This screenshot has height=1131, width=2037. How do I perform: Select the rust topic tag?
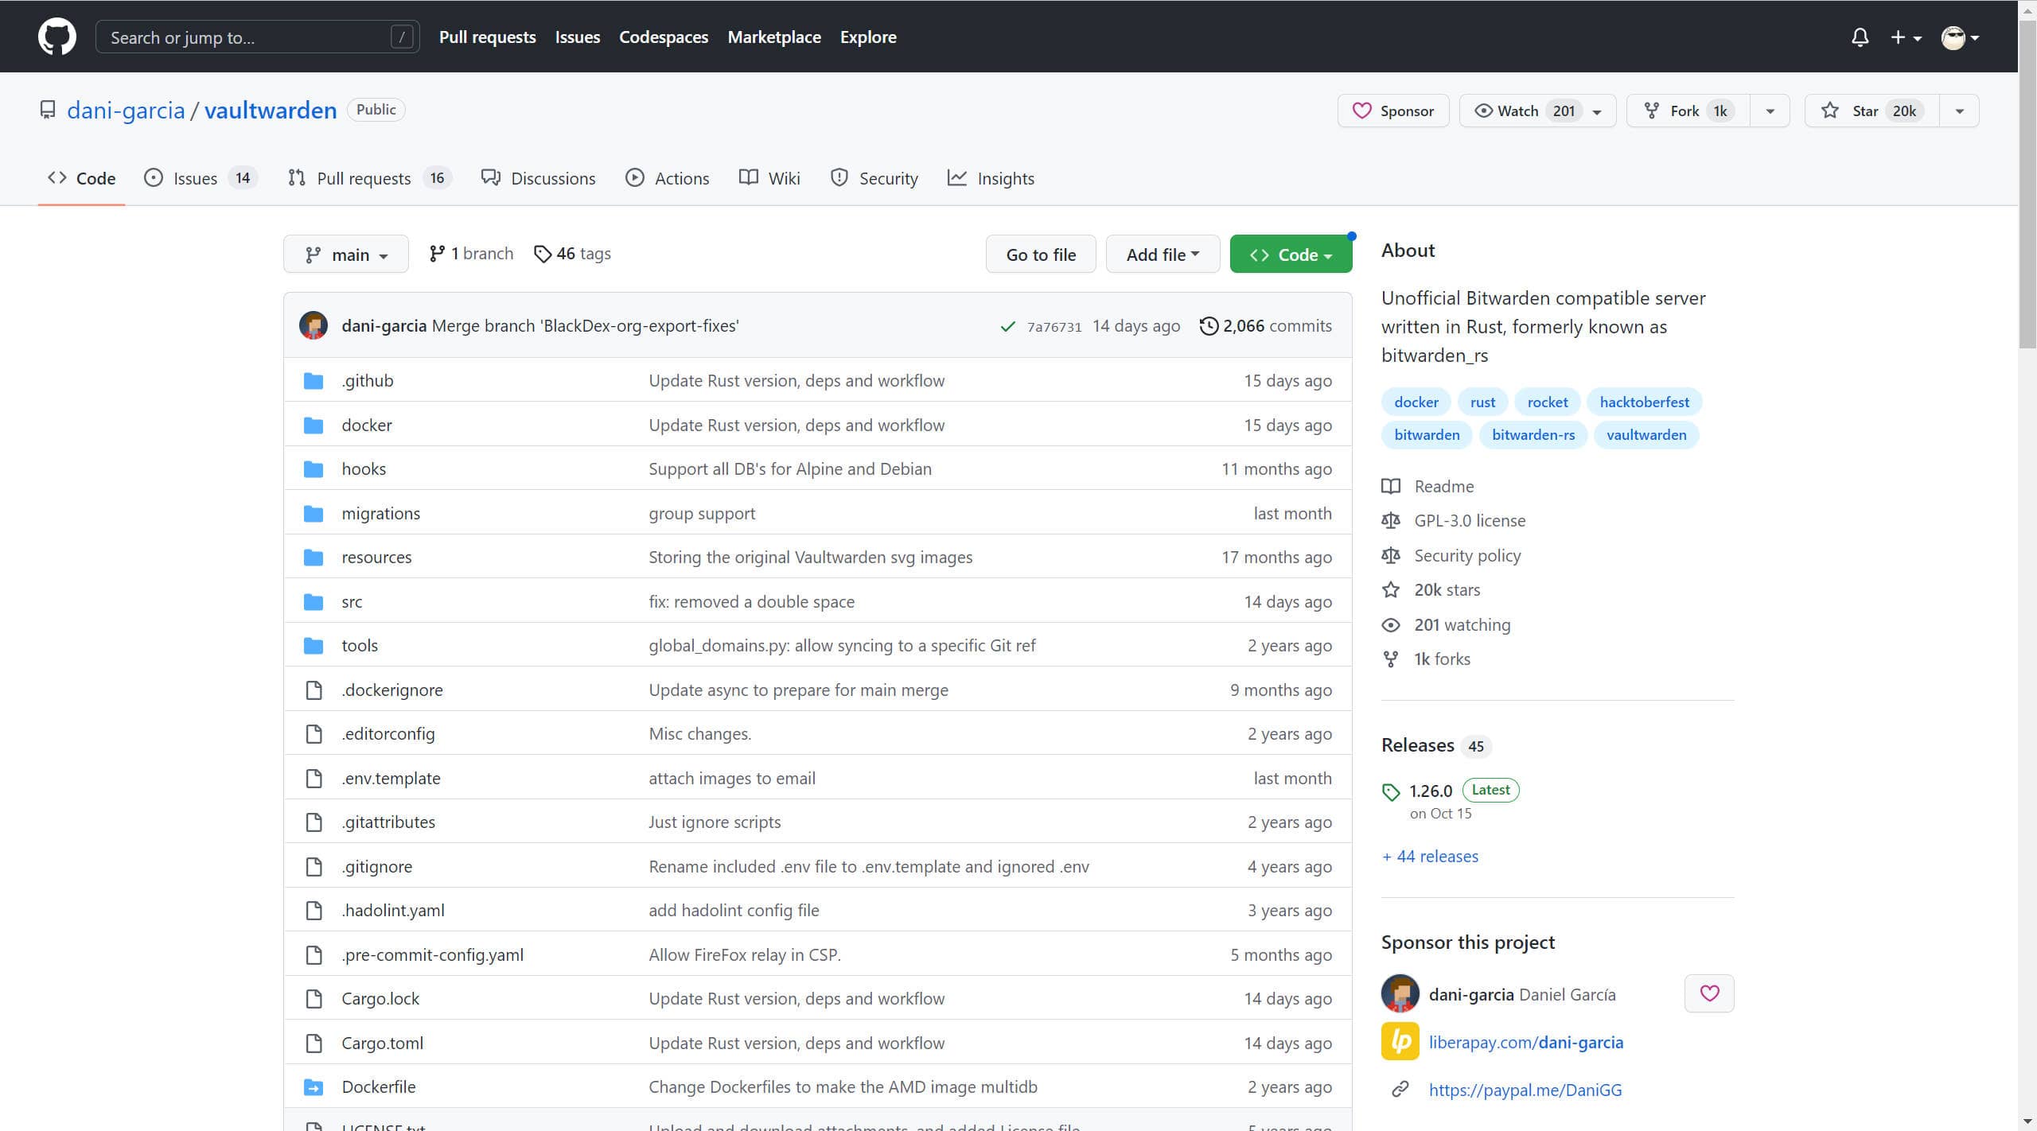(x=1482, y=402)
